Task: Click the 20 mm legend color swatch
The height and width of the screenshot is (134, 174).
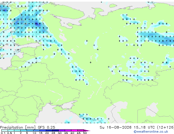Action: [x=49, y=130]
